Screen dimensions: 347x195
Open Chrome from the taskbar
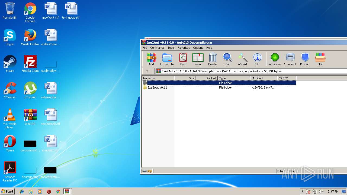(58, 191)
